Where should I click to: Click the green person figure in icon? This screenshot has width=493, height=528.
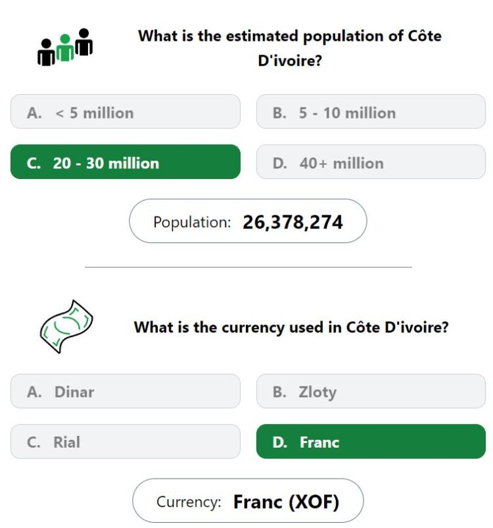click(65, 48)
